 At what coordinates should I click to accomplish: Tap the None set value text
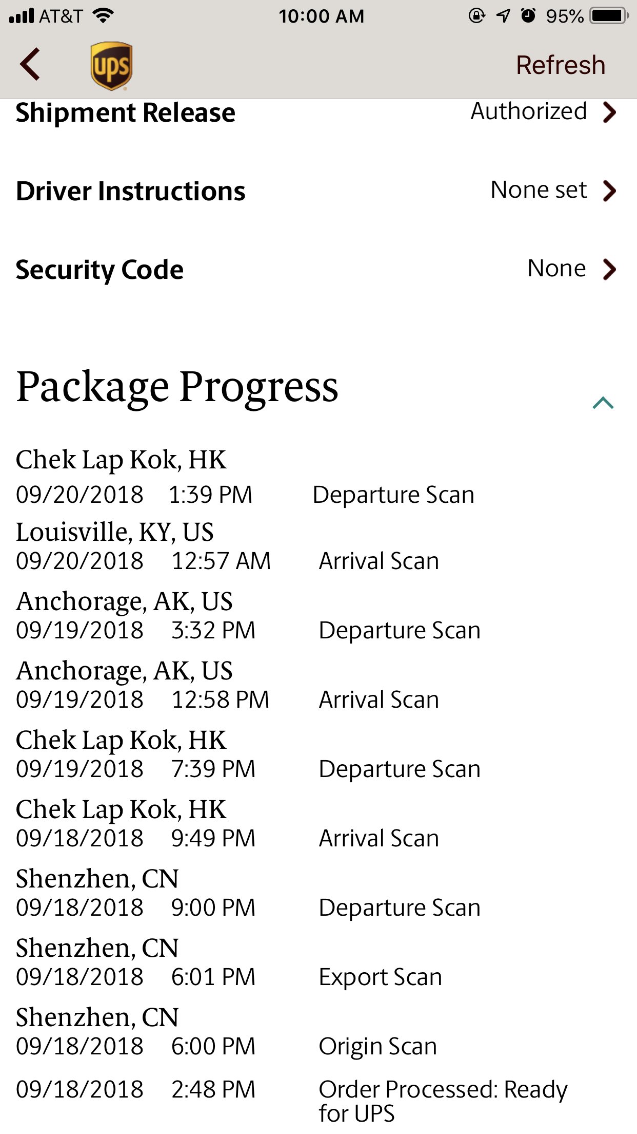click(x=539, y=190)
